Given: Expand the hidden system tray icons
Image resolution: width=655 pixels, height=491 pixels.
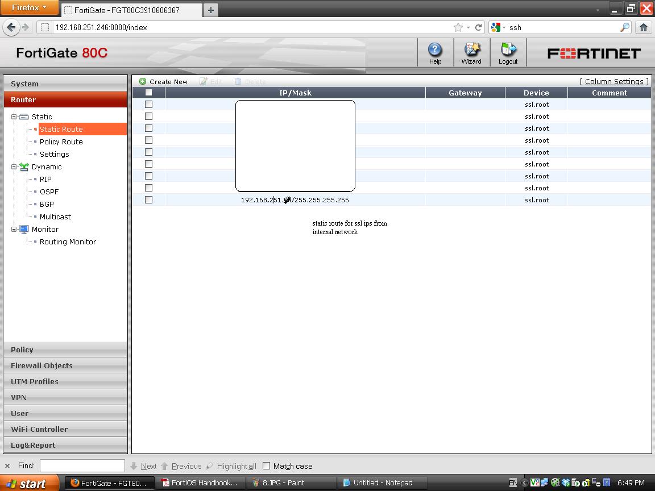Looking at the screenshot, I should click(525, 483).
